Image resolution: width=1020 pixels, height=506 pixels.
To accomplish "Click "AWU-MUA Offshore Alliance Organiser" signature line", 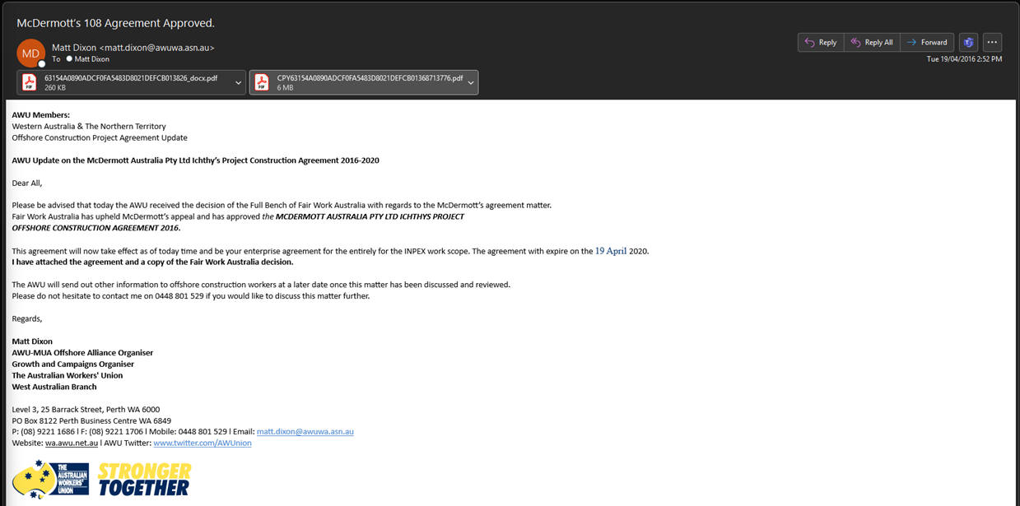I will 82,353.
